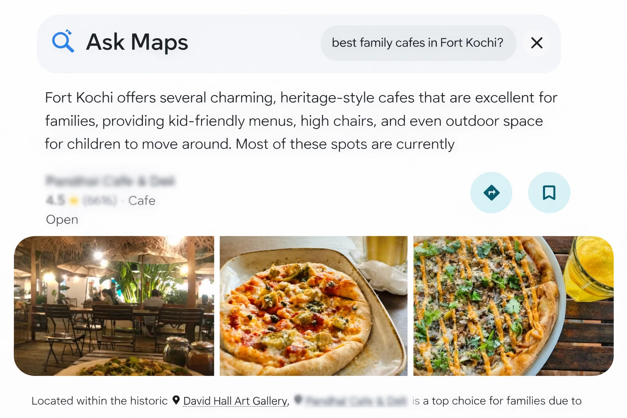627x418 pixels.
Task: Expand the Fort Kochi summary paragraph
Action: pos(300,121)
